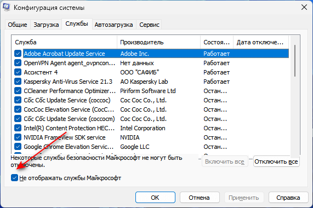Disable the Ассистент 4 service checkbox

[18, 72]
